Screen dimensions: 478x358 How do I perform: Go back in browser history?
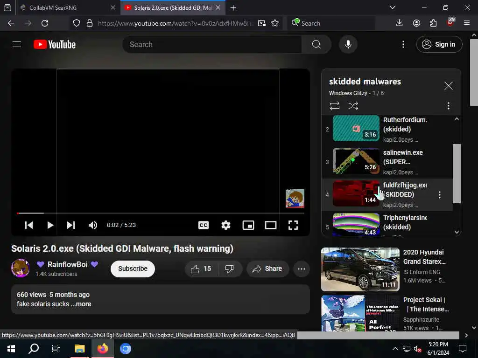11,23
